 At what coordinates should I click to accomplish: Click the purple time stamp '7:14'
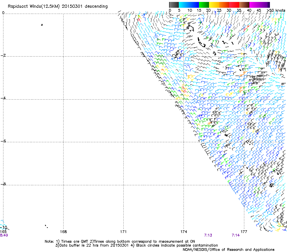click(236, 235)
